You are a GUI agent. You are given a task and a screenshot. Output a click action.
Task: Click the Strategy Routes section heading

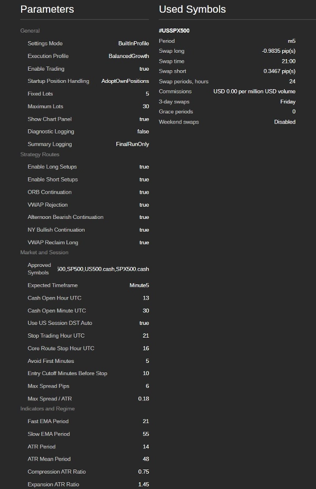pos(39,155)
